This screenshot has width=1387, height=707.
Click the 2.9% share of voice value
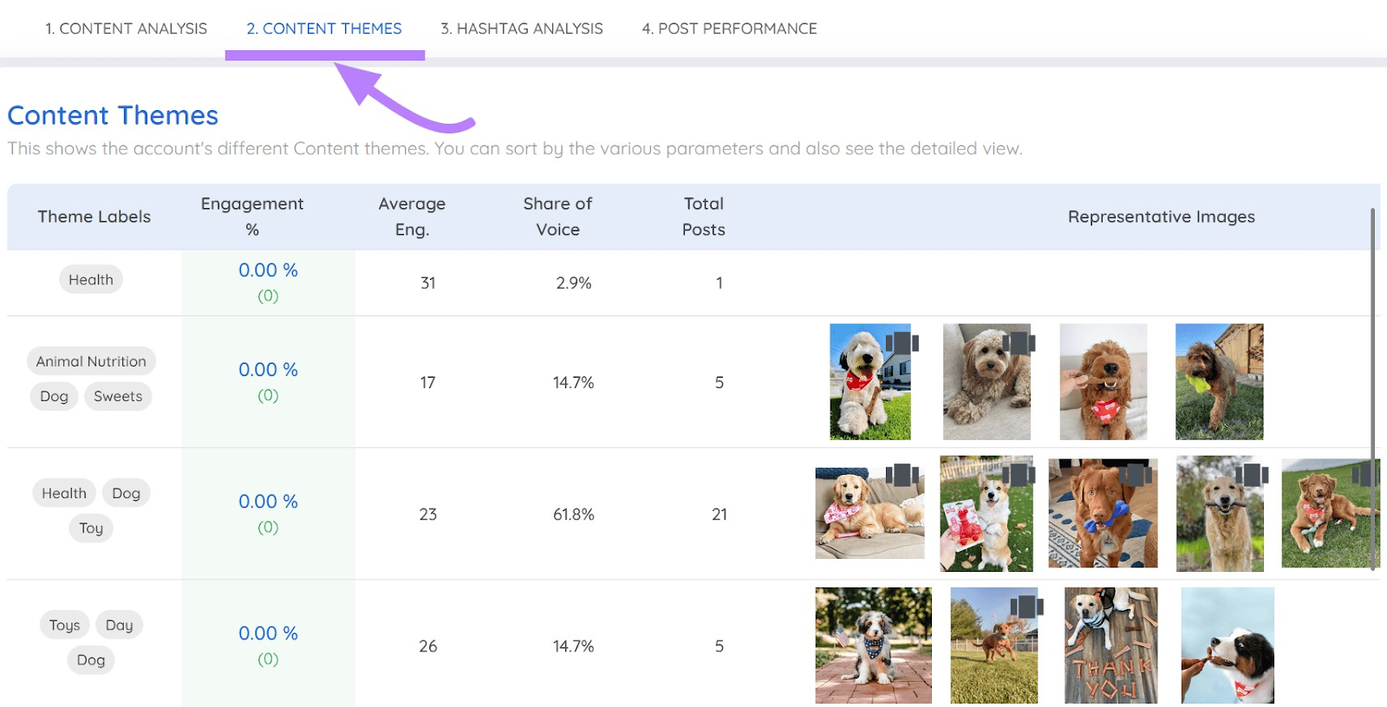coord(573,283)
